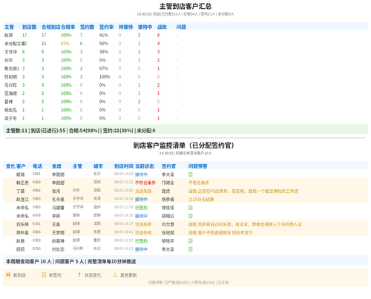
Task: Select the 问题 column header in the summary table
Action: point(181,27)
